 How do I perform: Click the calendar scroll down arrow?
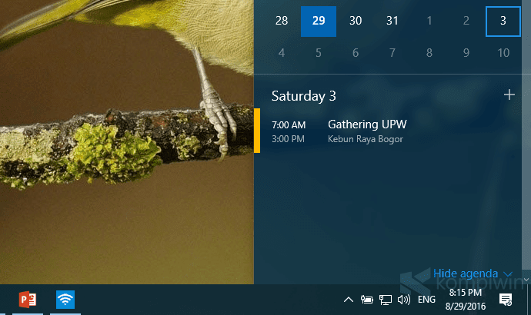point(526,280)
